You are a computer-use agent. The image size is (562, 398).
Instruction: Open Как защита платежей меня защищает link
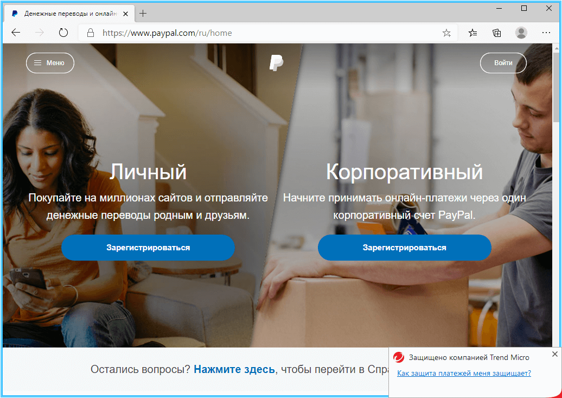point(464,373)
